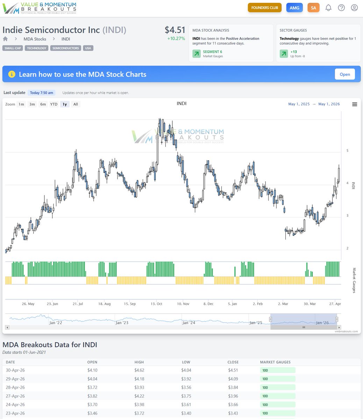
Task: Click the INDI breadcrumb link
Action: coord(66,39)
